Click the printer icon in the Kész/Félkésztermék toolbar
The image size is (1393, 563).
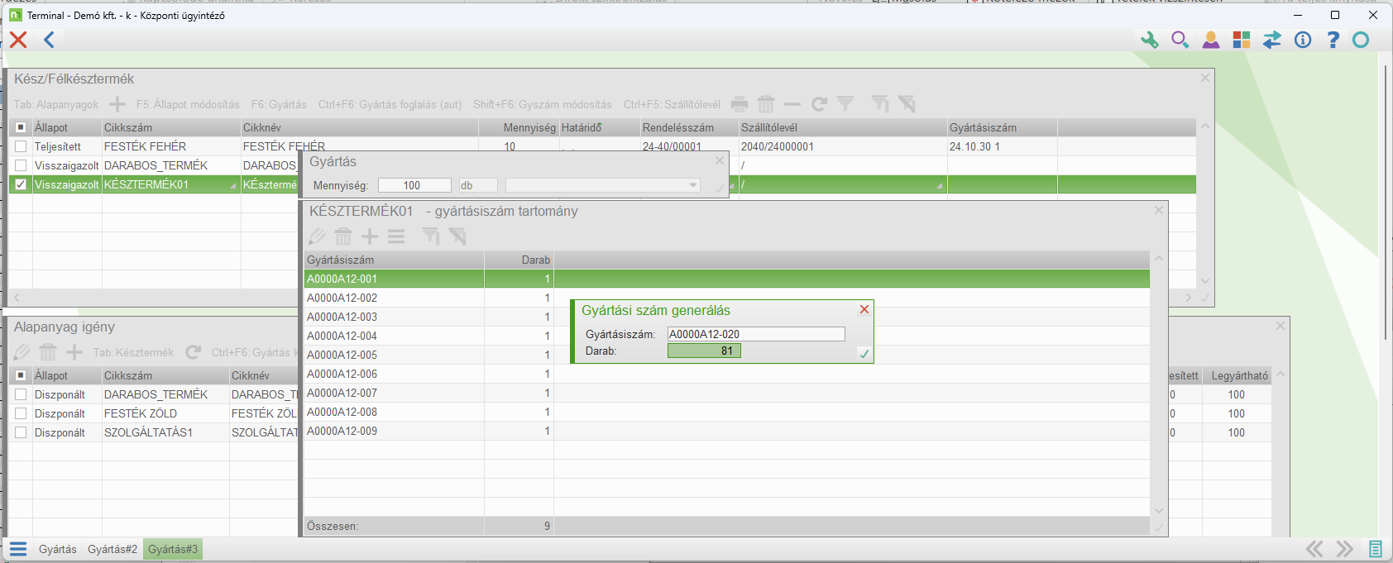(740, 104)
